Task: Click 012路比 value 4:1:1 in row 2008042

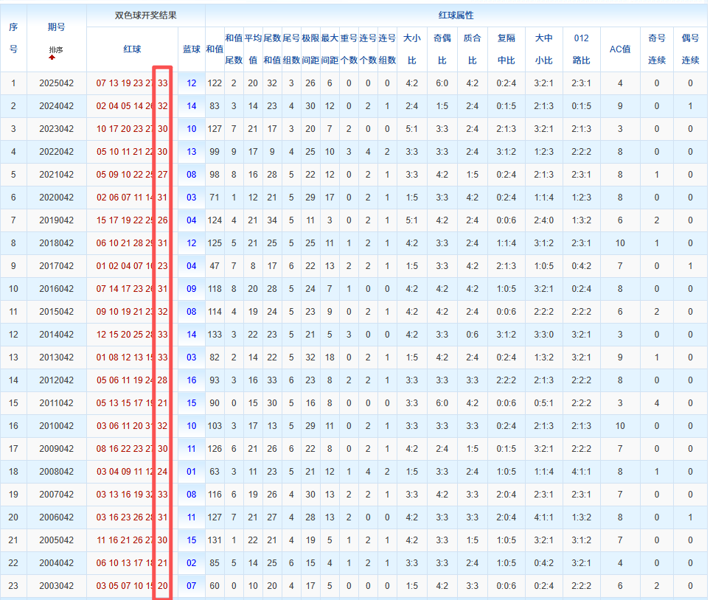Action: [x=582, y=472]
